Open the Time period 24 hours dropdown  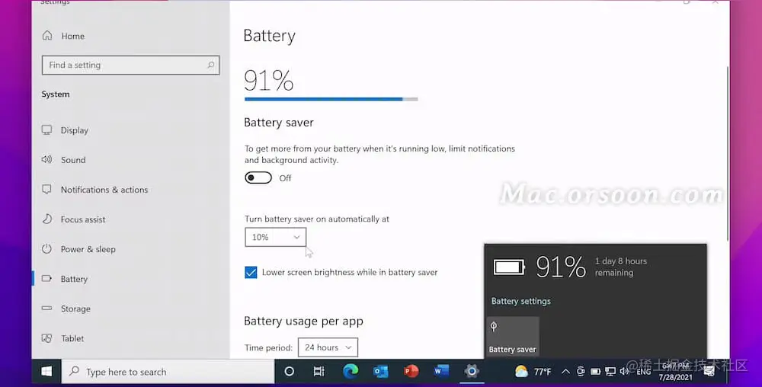tap(328, 347)
